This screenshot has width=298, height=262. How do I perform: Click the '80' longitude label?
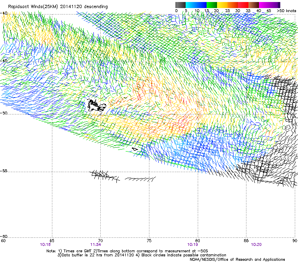point(198,241)
